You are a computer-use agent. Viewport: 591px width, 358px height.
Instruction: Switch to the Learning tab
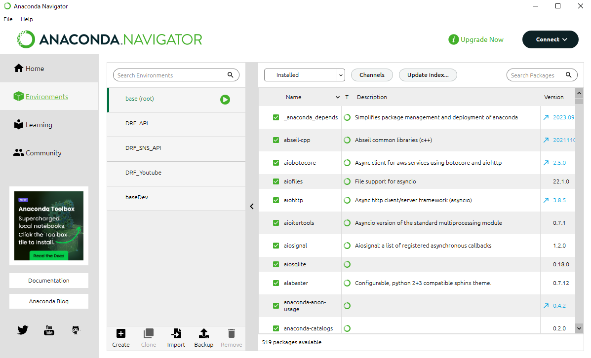tap(49, 125)
